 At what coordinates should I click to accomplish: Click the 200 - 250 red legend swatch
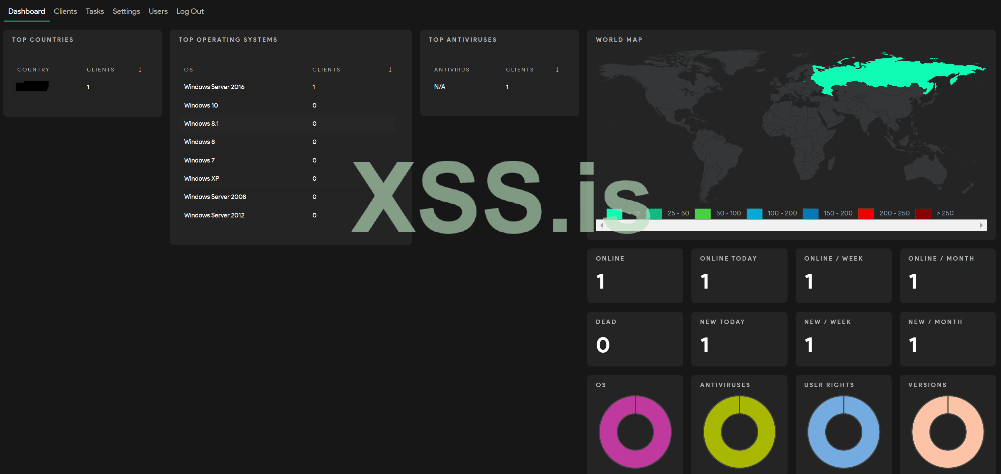(x=866, y=213)
